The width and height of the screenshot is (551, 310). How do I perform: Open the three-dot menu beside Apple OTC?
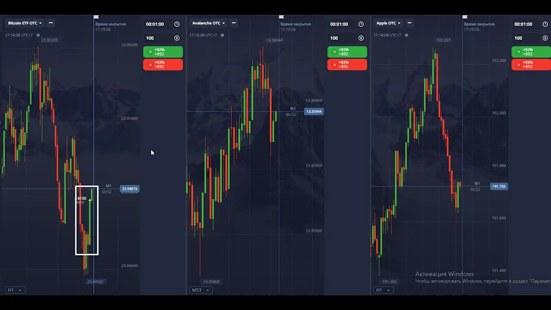[409, 23]
